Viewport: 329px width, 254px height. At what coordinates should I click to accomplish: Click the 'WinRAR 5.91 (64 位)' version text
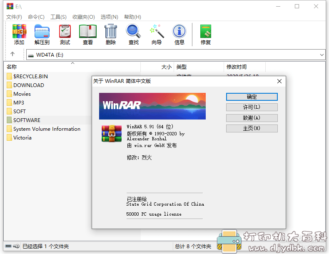[x=150, y=127]
